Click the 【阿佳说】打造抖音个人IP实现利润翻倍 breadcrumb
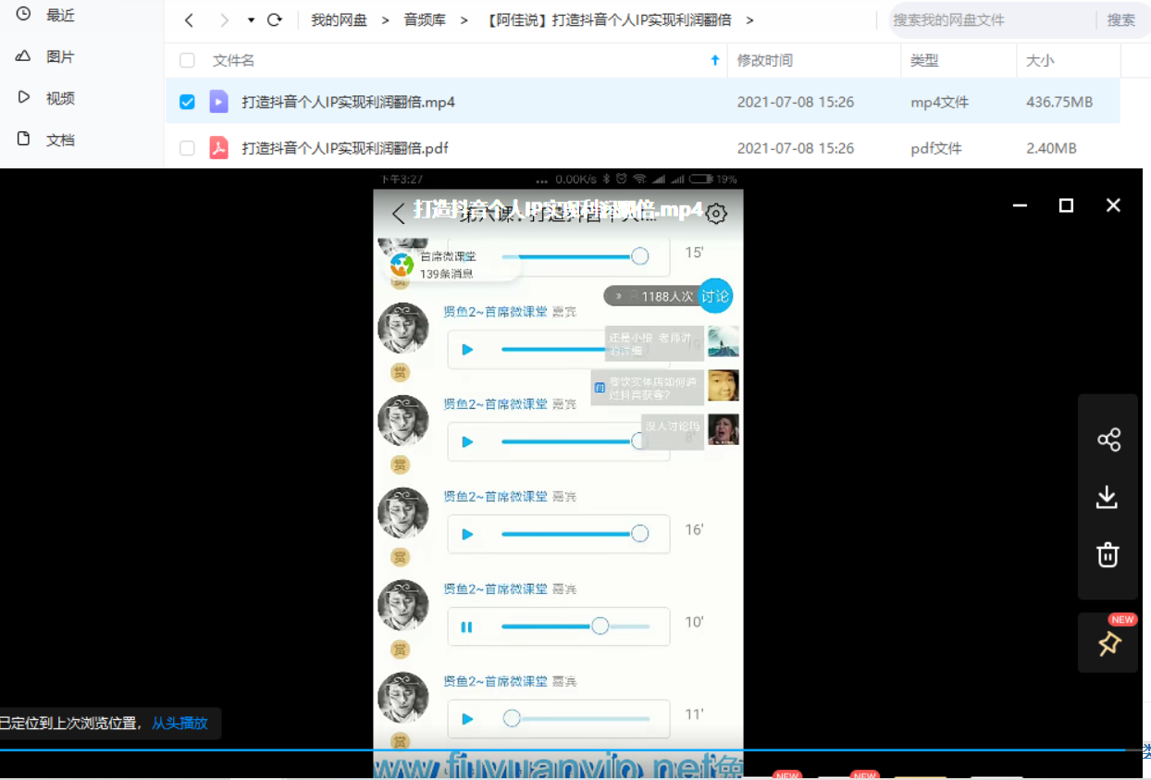This screenshot has width=1151, height=780. tap(608, 20)
